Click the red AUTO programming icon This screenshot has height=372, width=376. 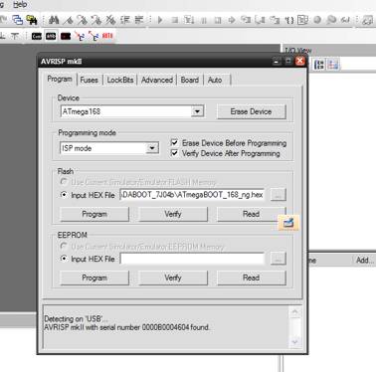107,36
